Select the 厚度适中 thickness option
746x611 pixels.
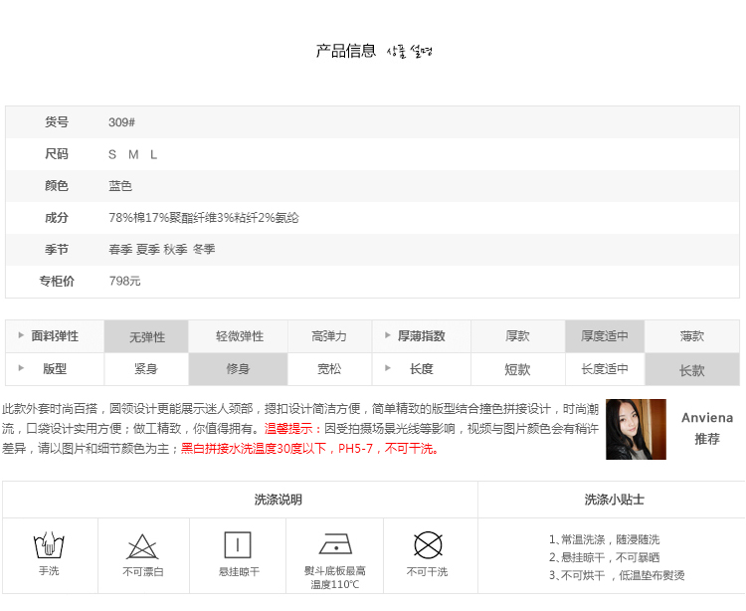605,336
